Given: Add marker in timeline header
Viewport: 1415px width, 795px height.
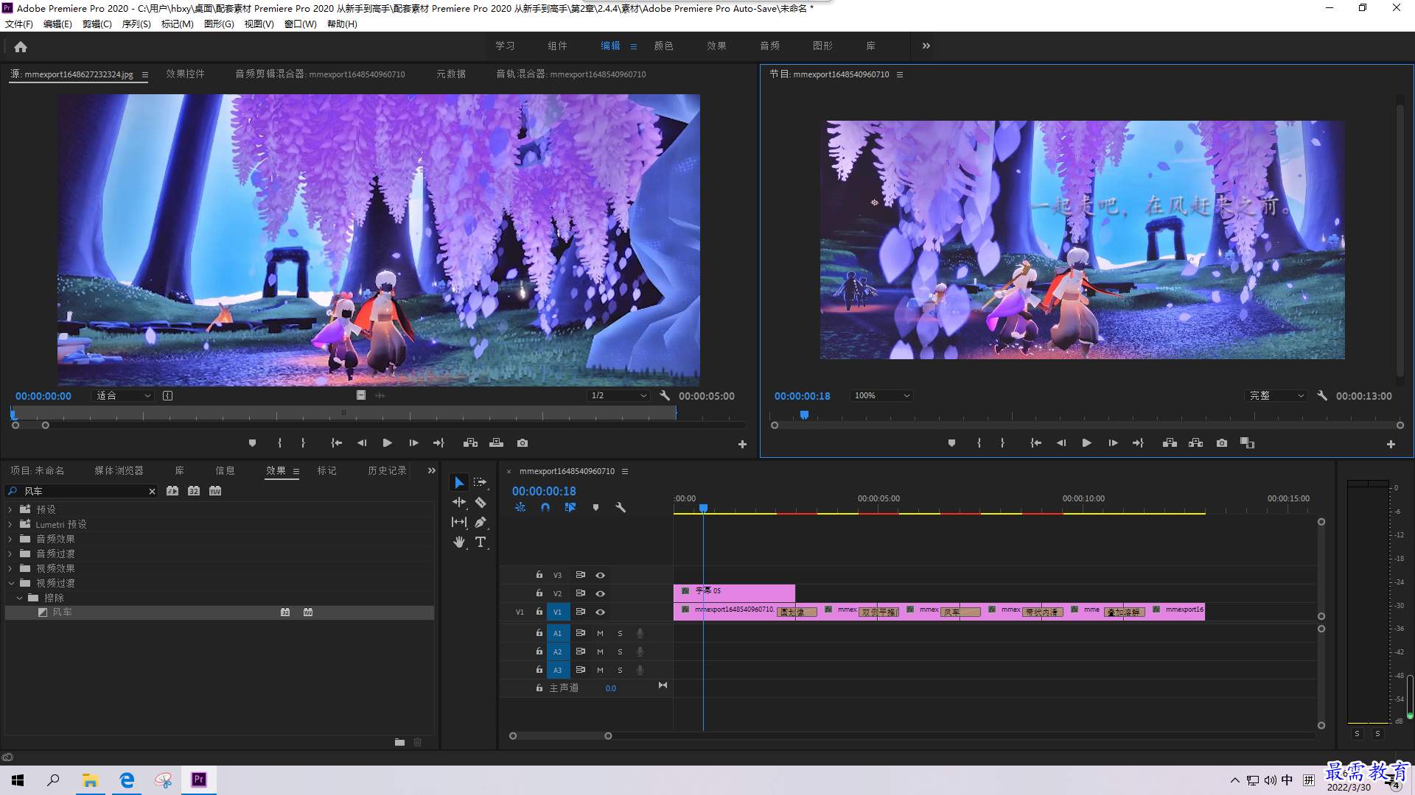Looking at the screenshot, I should (595, 507).
